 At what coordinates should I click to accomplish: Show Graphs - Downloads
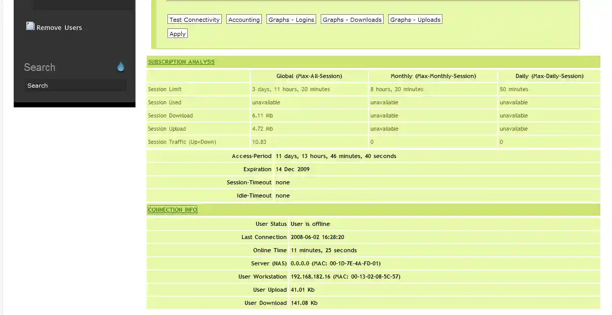[352, 20]
